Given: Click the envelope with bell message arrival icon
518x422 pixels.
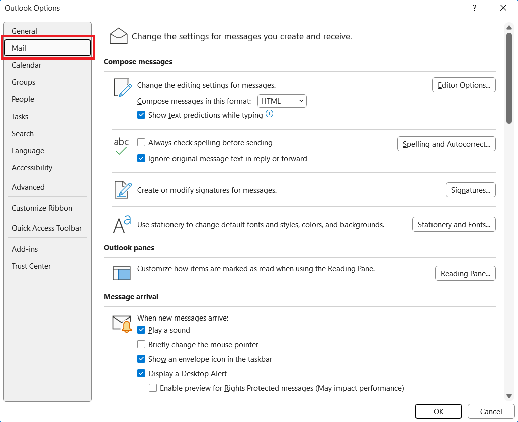Looking at the screenshot, I should (x=122, y=324).
